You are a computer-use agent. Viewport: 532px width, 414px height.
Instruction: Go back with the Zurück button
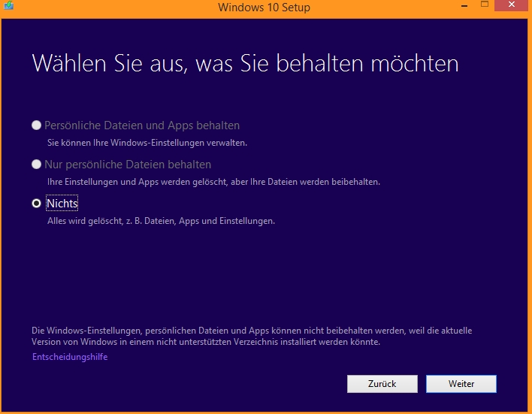(382, 384)
